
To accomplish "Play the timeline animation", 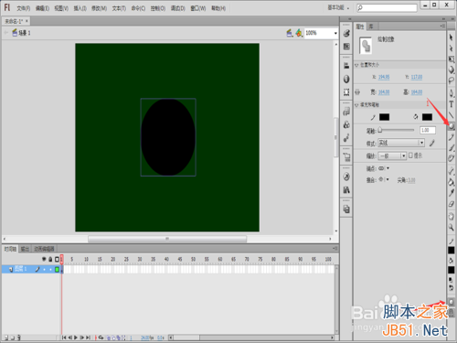I will point(76,338).
